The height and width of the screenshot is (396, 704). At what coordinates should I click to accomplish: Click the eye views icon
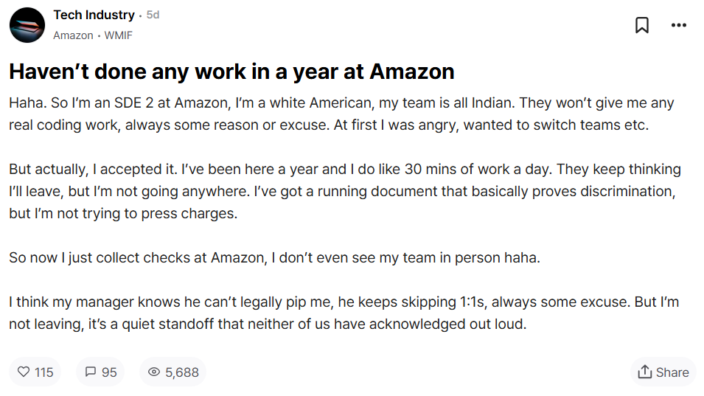coord(154,372)
